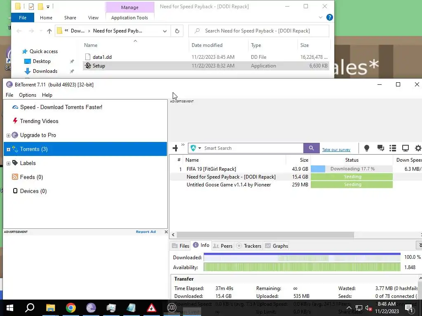Collapse the details pane chevron button
Screen dimensions: 422x316
(419, 245)
